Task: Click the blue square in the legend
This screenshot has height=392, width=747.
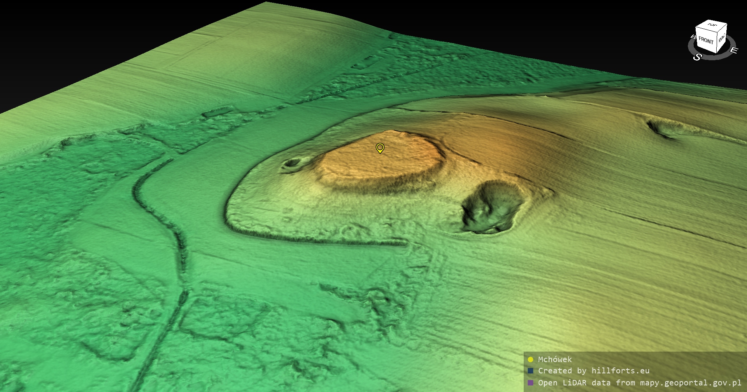Action: click(x=530, y=371)
